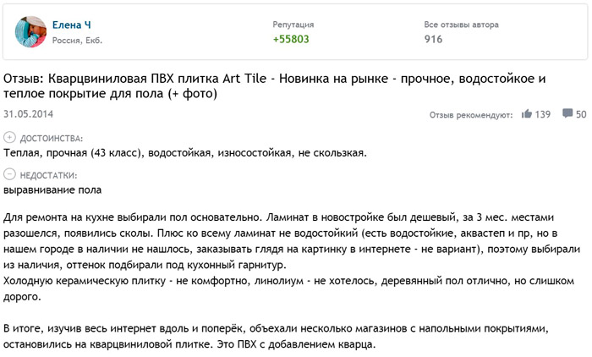This screenshot has height=357, width=592.
Task: Select the reputation score +55803
Action: (291, 39)
